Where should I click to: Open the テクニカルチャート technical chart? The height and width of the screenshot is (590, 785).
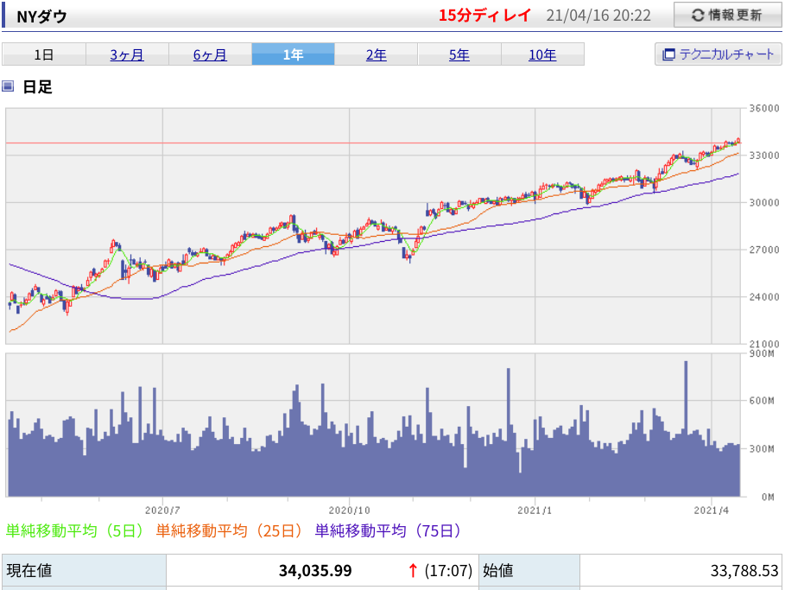point(718,54)
